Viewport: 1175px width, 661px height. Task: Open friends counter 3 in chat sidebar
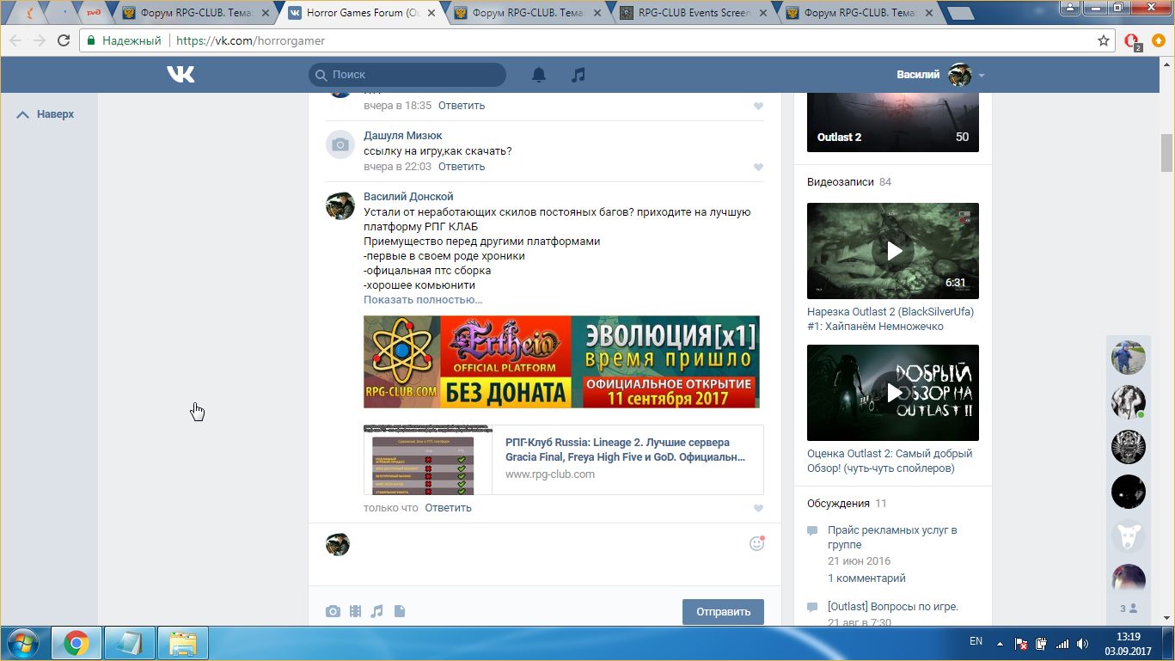(1128, 609)
